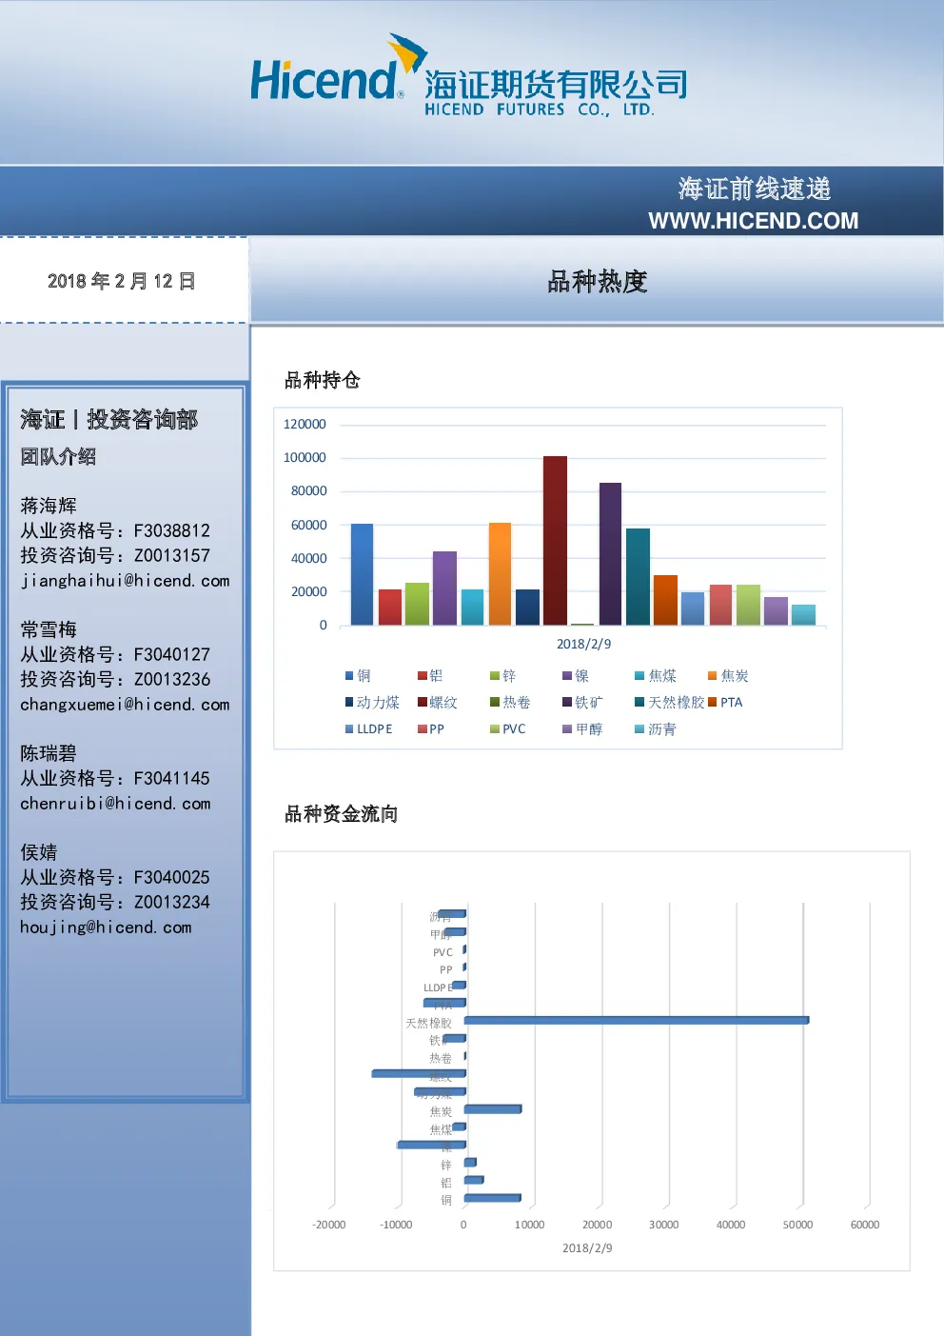Click the long 天然橡胶 bar in fund flow chart
944x1336 pixels.
[637, 1020]
